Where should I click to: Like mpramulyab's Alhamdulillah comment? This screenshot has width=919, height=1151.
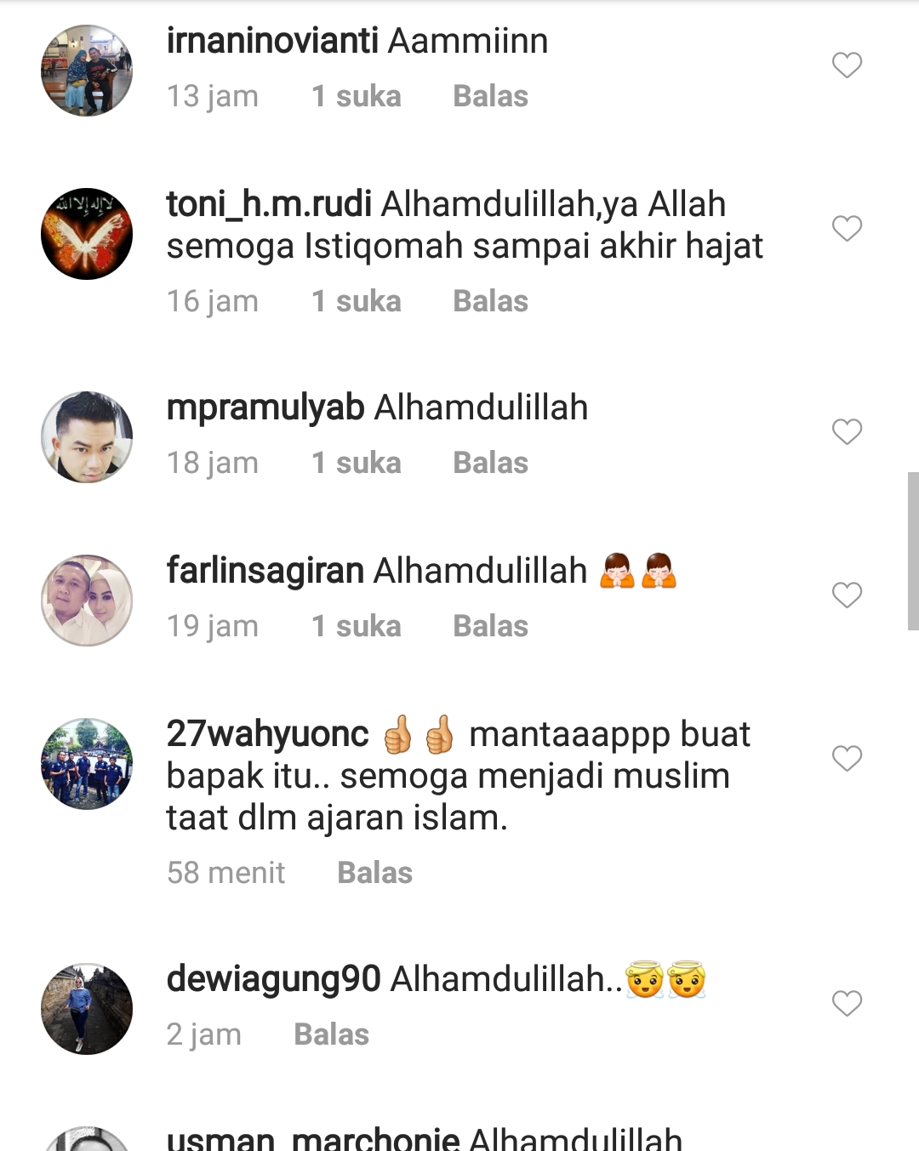pyautogui.click(x=847, y=432)
